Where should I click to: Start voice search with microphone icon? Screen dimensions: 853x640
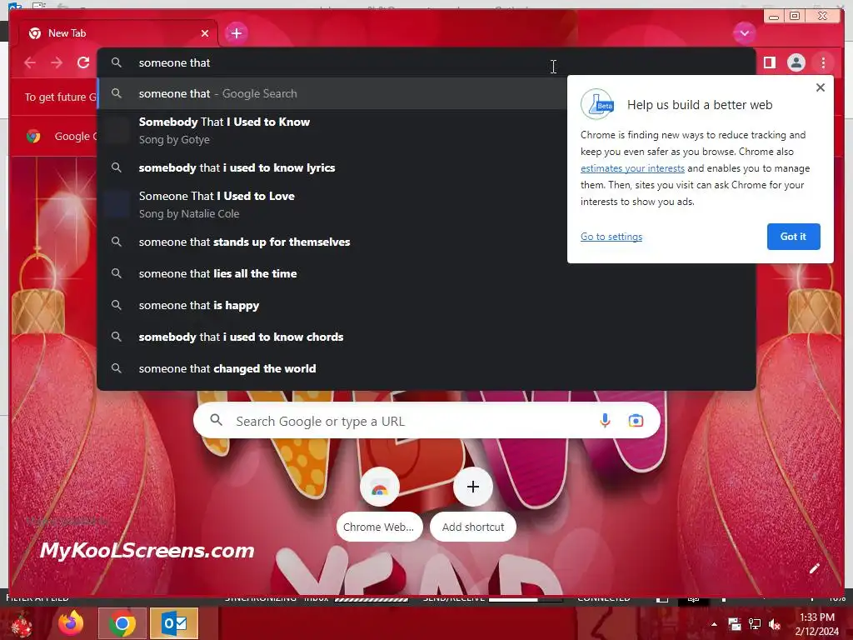605,421
